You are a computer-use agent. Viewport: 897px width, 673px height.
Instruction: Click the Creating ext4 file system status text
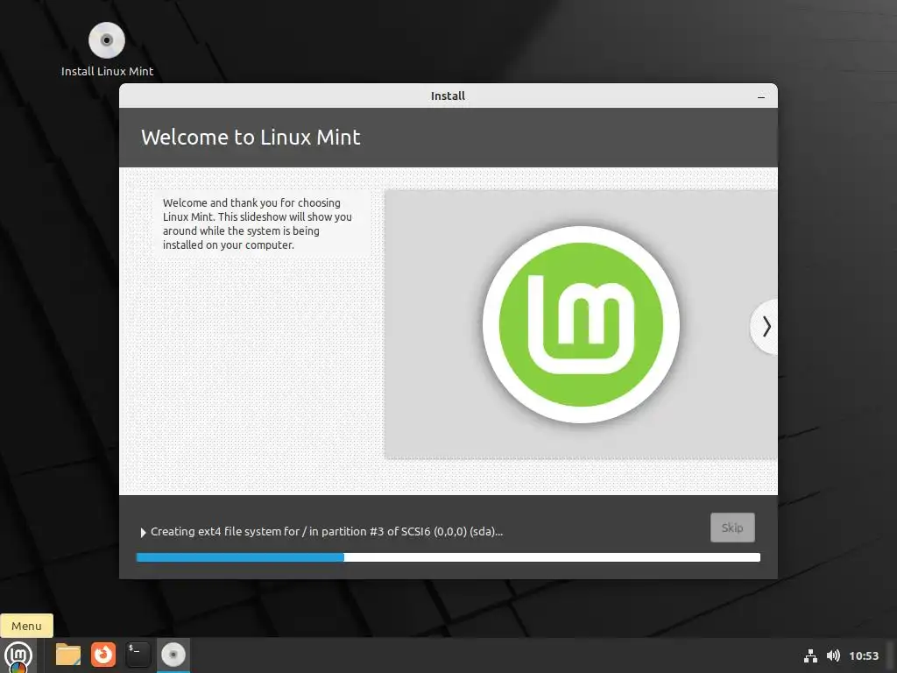tap(327, 532)
